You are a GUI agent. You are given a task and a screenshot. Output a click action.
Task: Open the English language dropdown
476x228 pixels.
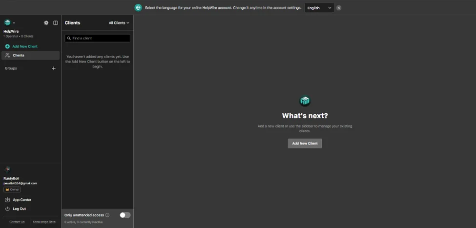[319, 8]
